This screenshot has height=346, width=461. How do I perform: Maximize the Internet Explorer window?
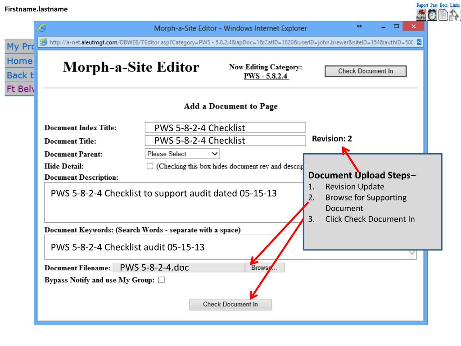[x=396, y=26]
